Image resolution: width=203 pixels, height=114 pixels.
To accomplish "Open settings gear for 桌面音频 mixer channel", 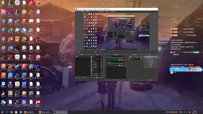I will 125,66.
